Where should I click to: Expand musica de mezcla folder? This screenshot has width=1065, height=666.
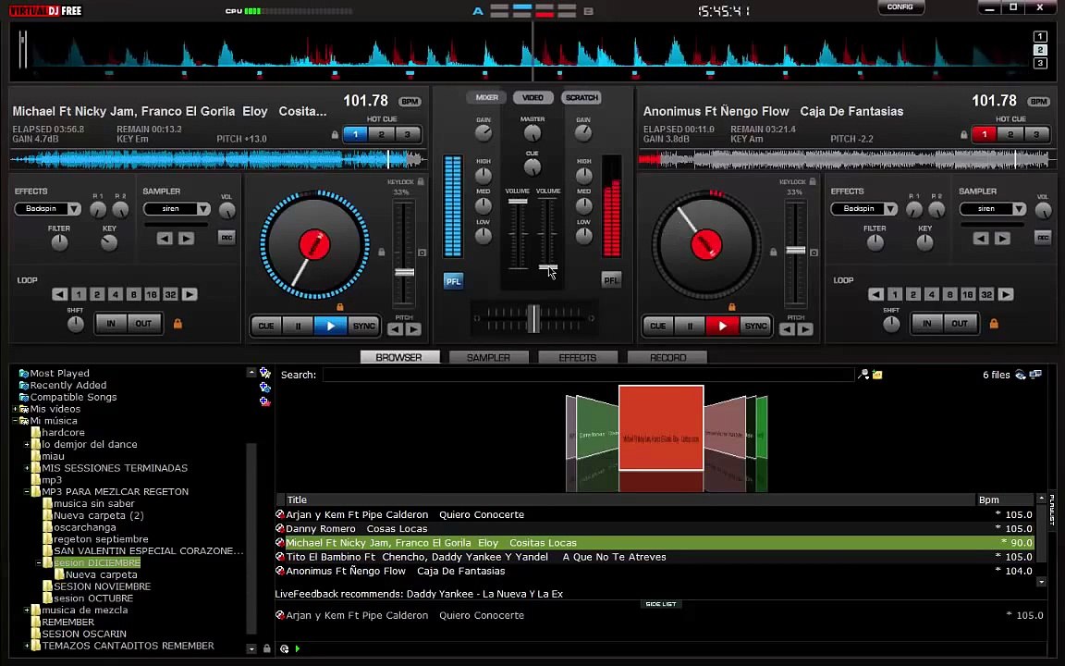pyautogui.click(x=27, y=610)
